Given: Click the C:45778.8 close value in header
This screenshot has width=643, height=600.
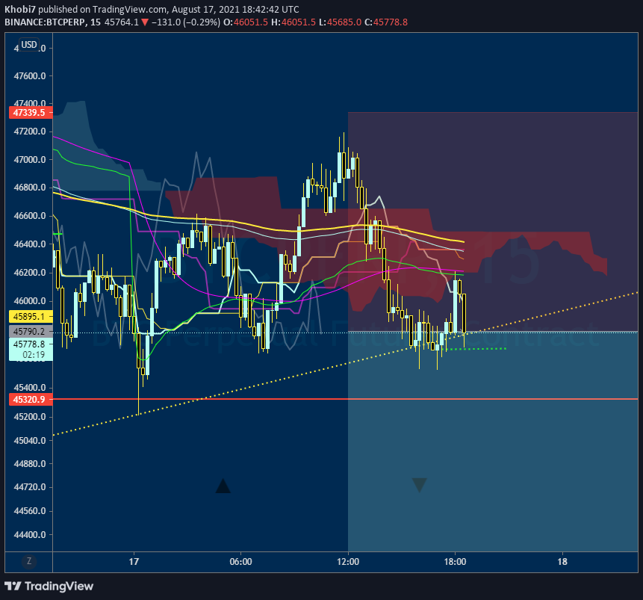Looking at the screenshot, I should tap(386, 22).
